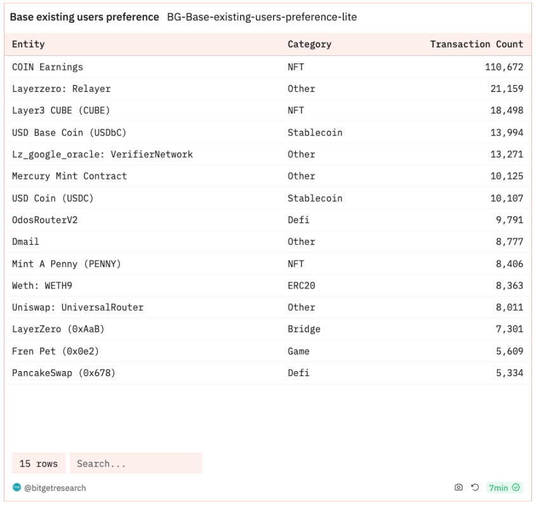Screen dimensions: 537x508
Task: Click the Search input field
Action: point(136,463)
